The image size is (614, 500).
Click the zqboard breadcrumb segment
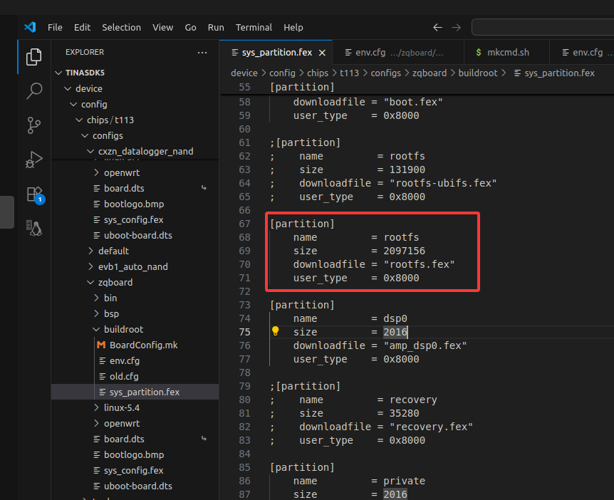427,73
